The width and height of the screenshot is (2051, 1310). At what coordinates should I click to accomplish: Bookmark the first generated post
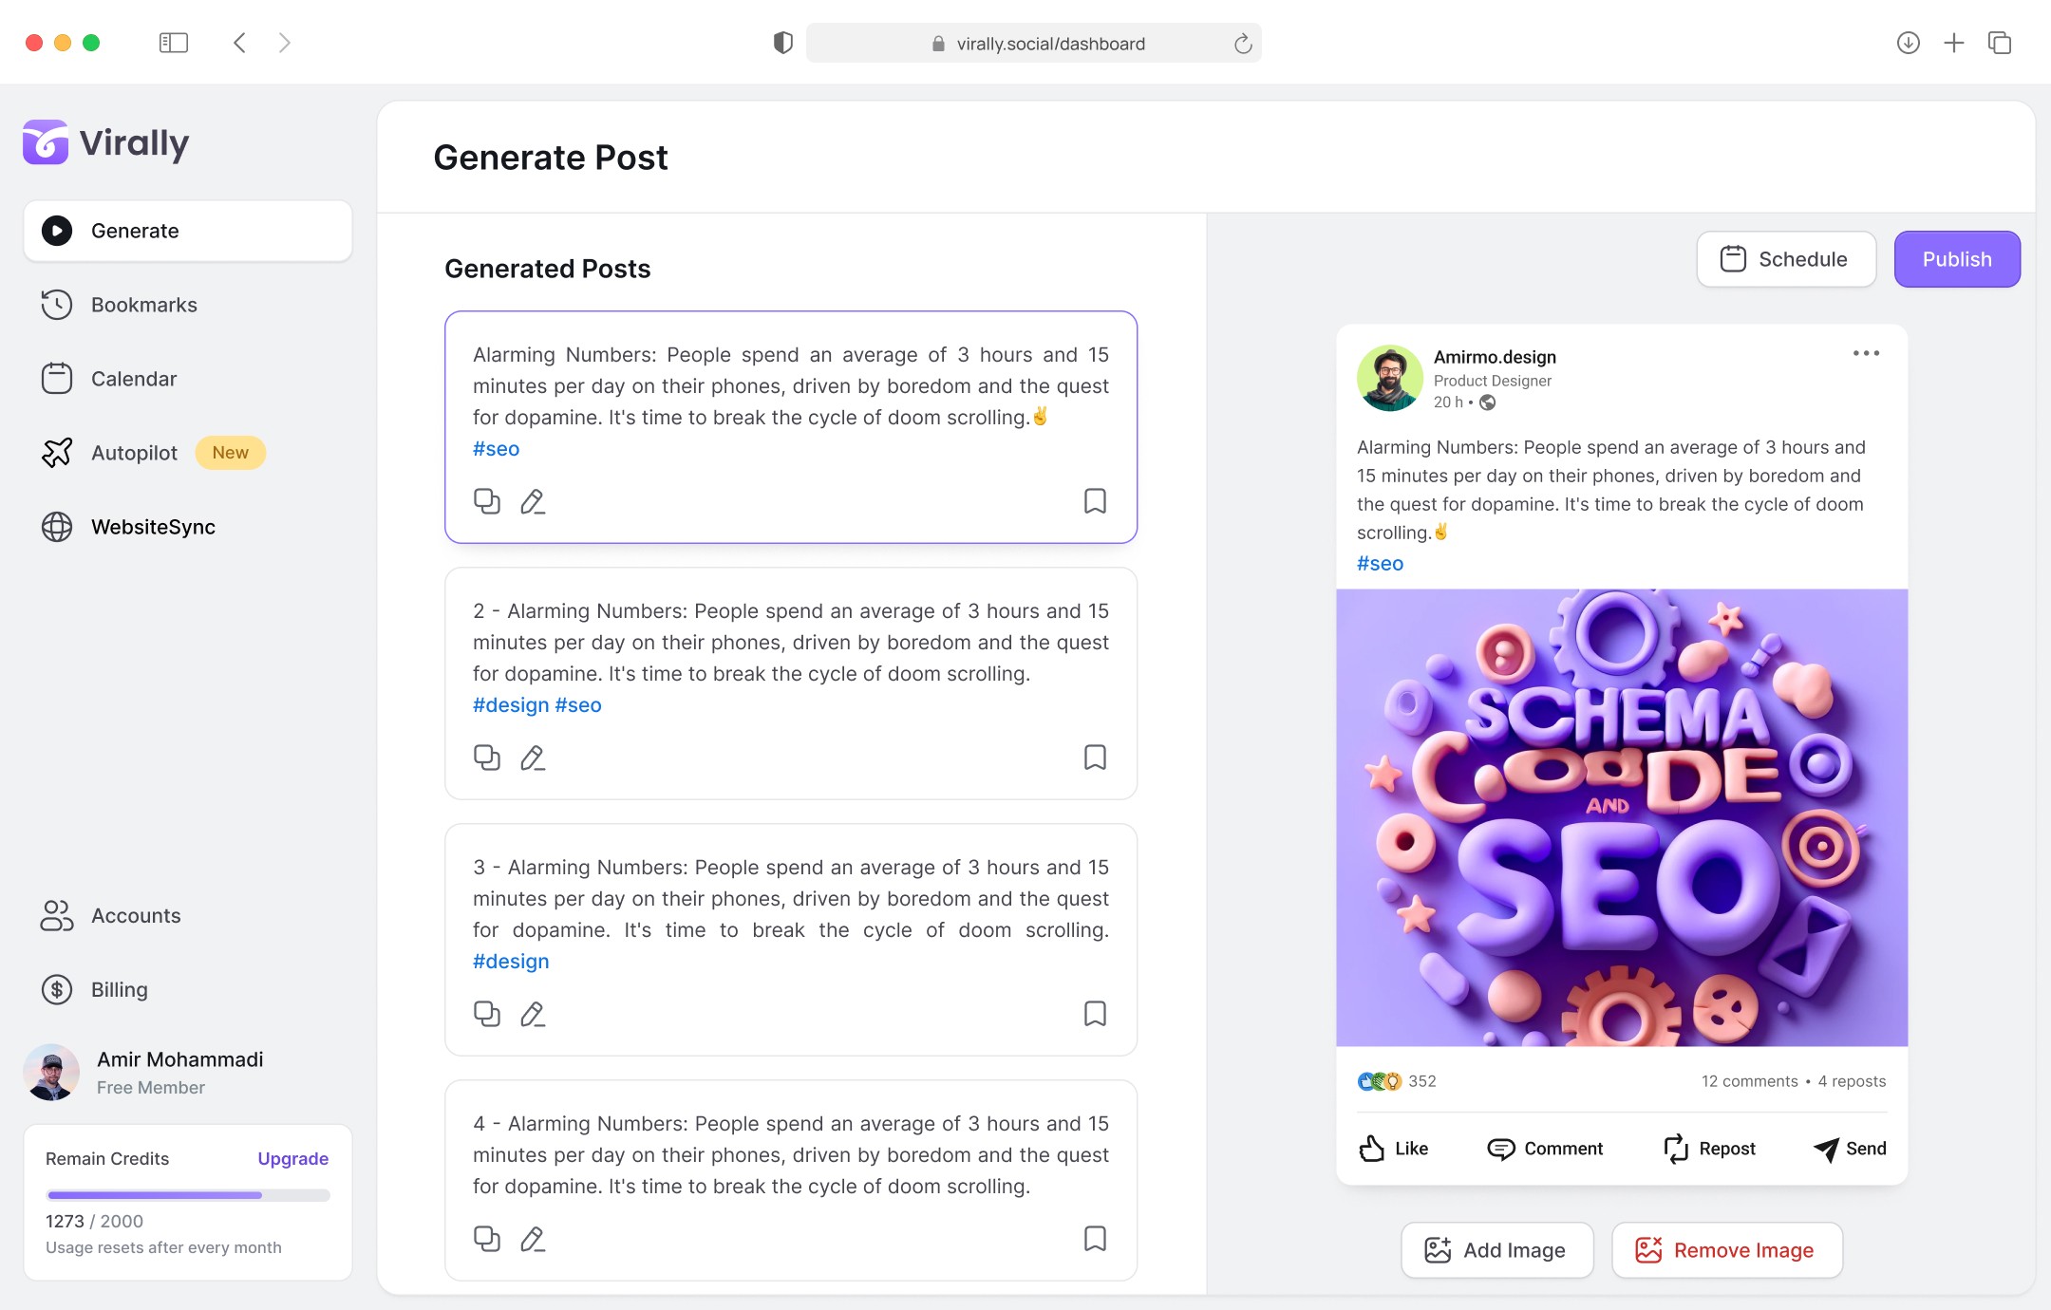click(1095, 501)
